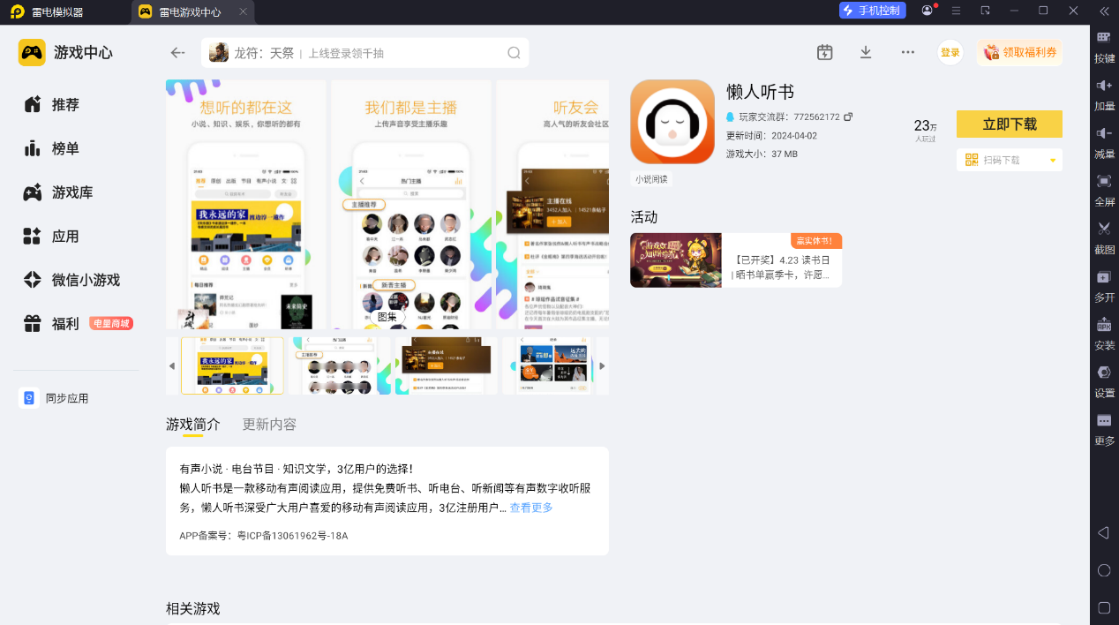This screenshot has width=1119, height=625.
Task: Click the magnifier icon in the search bar
Action: pyautogui.click(x=514, y=53)
